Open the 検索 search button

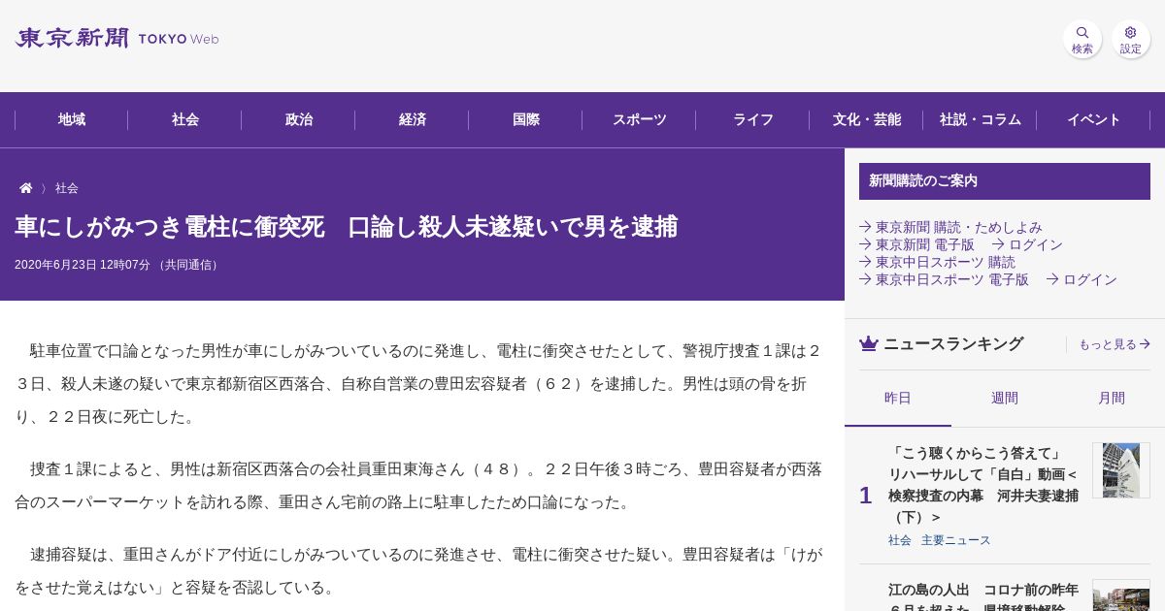(1082, 40)
